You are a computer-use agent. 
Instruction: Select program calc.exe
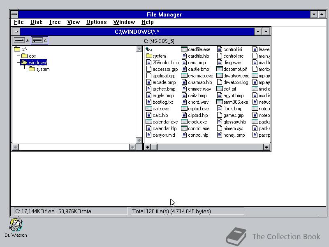158,109
